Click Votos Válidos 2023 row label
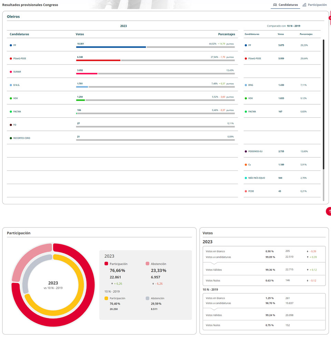The height and width of the screenshot is (340, 331). (214, 270)
